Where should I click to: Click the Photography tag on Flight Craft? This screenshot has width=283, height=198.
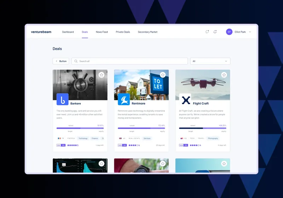(x=213, y=138)
